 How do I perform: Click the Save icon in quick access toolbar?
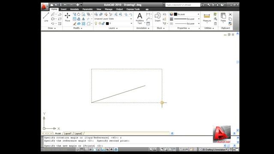(61, 5)
